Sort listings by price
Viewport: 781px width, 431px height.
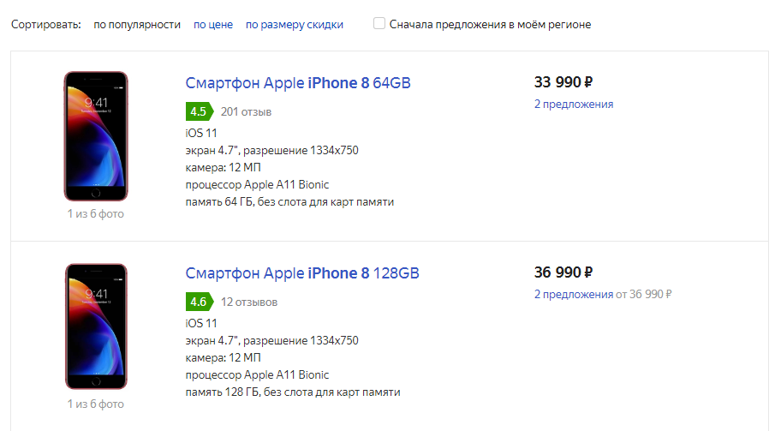pos(213,25)
